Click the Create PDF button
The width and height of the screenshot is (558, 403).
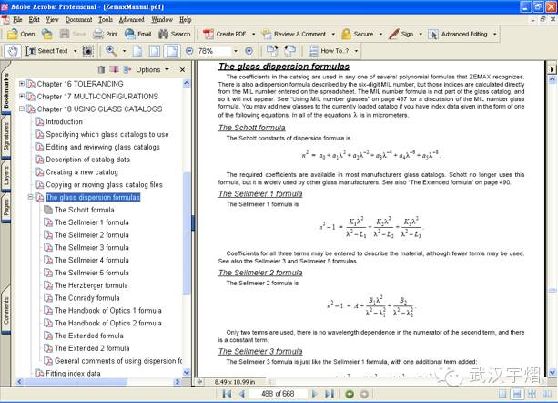tap(225, 35)
